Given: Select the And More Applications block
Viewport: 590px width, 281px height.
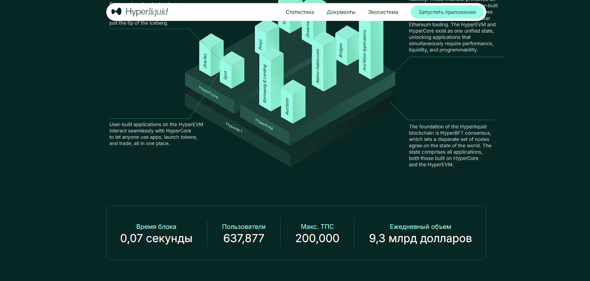Looking at the screenshot, I should (x=371, y=50).
